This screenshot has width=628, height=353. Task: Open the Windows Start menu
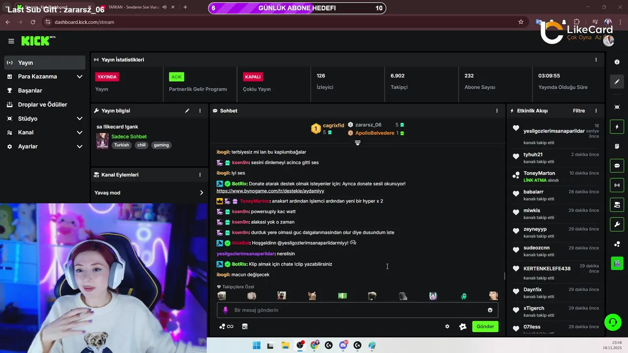(x=257, y=346)
